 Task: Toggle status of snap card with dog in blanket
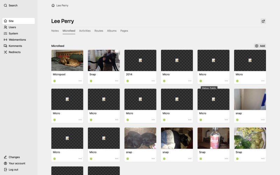164,159
